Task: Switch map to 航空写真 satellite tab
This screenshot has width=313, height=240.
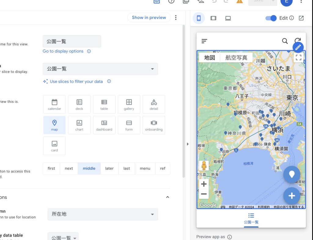Action: pyautogui.click(x=236, y=58)
